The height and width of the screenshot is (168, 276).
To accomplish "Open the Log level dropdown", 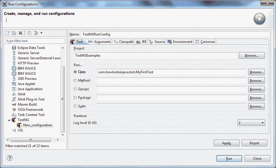I will 251,123.
